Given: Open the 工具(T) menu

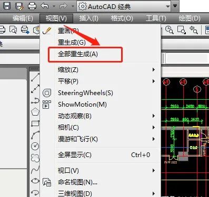Looking at the screenshot, I should point(156,18).
